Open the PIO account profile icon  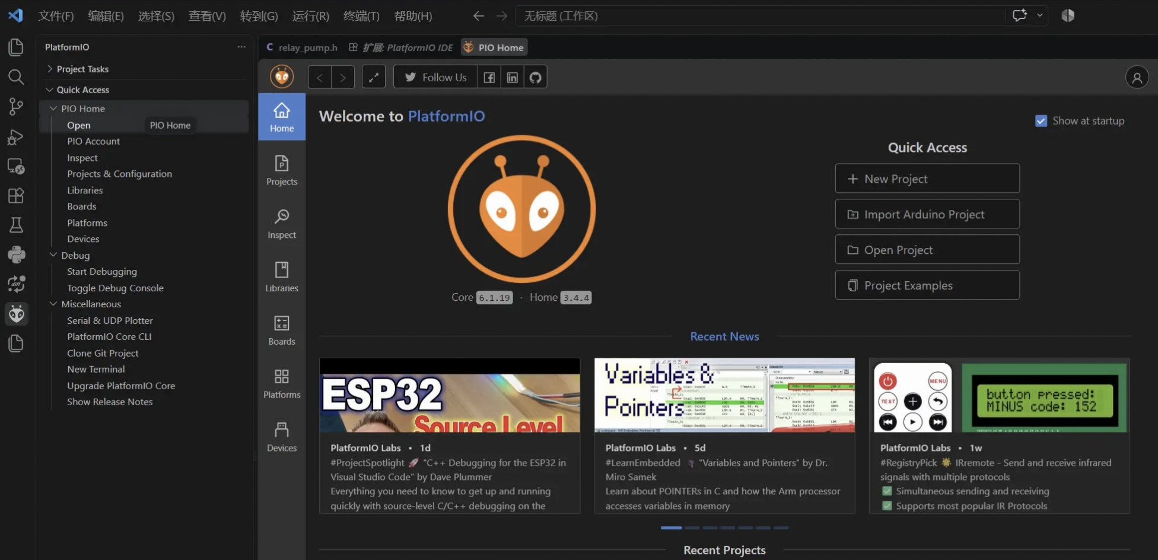click(x=1137, y=77)
